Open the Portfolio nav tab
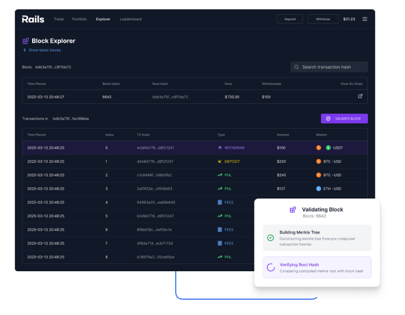This screenshot has height=315, width=405. point(80,19)
